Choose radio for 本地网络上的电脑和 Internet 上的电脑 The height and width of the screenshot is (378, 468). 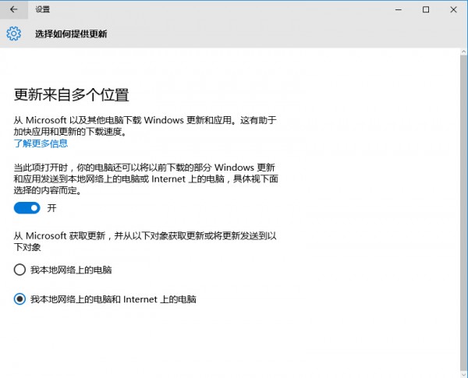click(x=20, y=299)
